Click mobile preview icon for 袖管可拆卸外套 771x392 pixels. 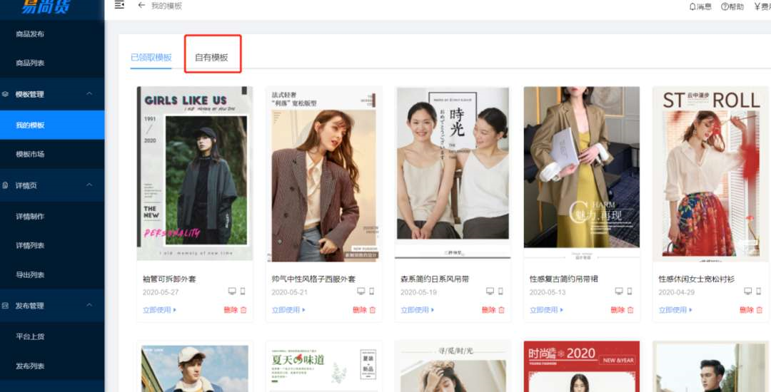click(243, 291)
